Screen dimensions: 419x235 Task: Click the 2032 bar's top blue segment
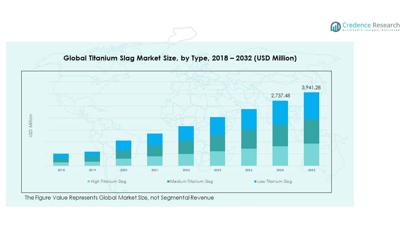(x=311, y=106)
